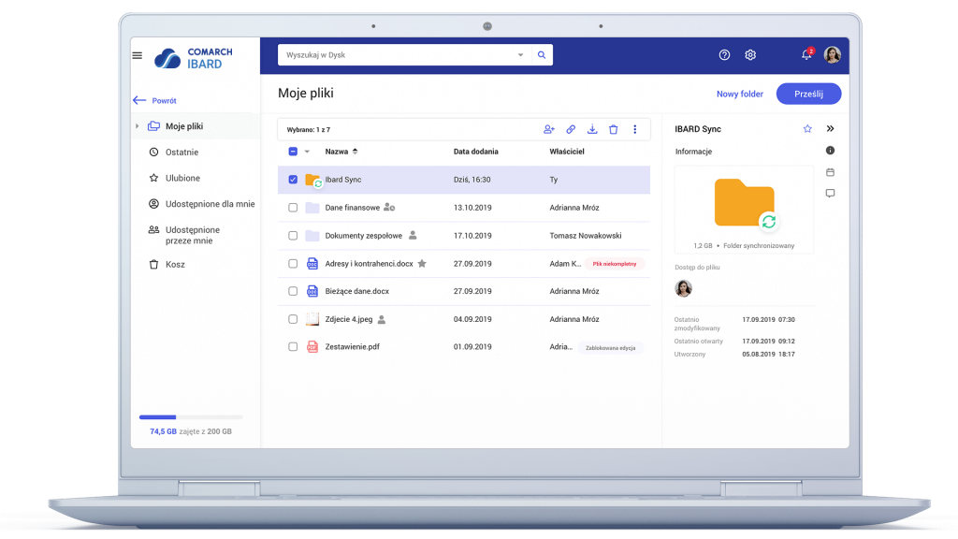
Task: Click the Nowy folder link
Action: tap(739, 95)
